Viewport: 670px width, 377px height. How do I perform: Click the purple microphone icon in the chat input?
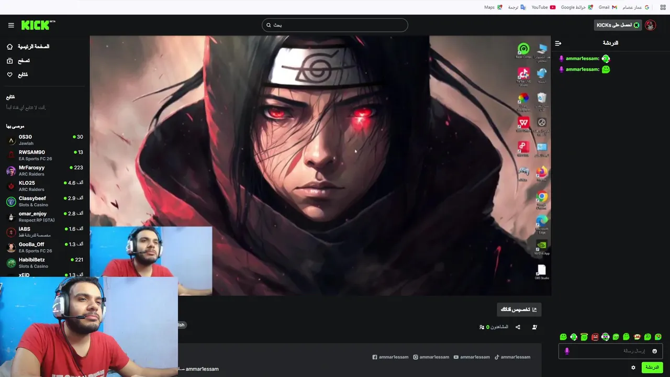click(x=567, y=351)
